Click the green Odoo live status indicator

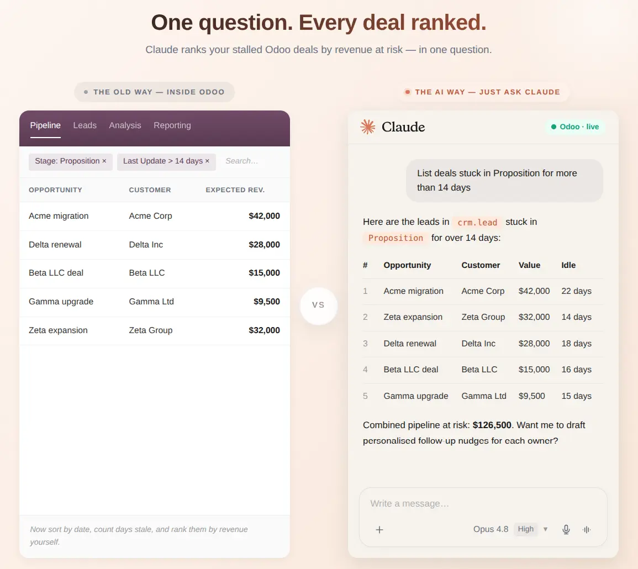tap(575, 127)
